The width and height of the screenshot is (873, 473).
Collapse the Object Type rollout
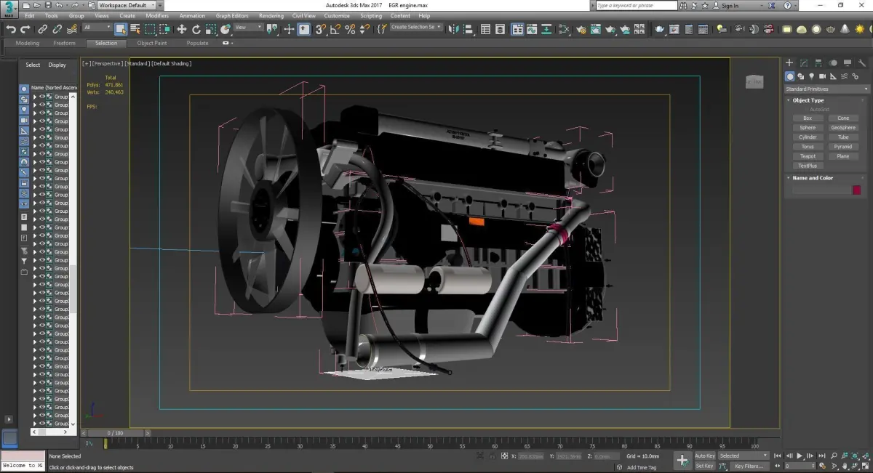point(808,100)
